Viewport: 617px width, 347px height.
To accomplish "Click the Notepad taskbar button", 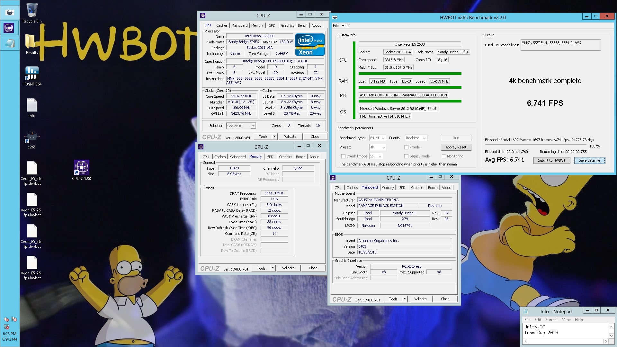I will coord(10,43).
